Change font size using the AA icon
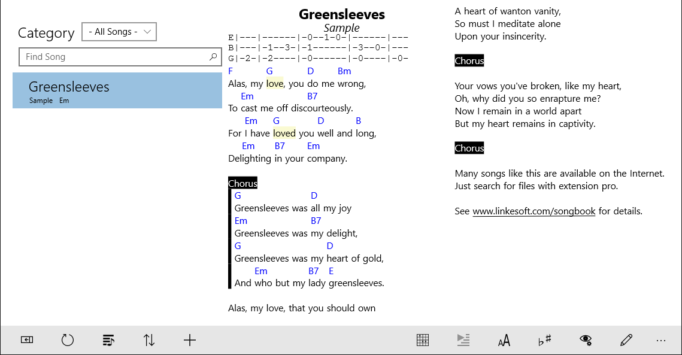The image size is (682, 355). [504, 339]
